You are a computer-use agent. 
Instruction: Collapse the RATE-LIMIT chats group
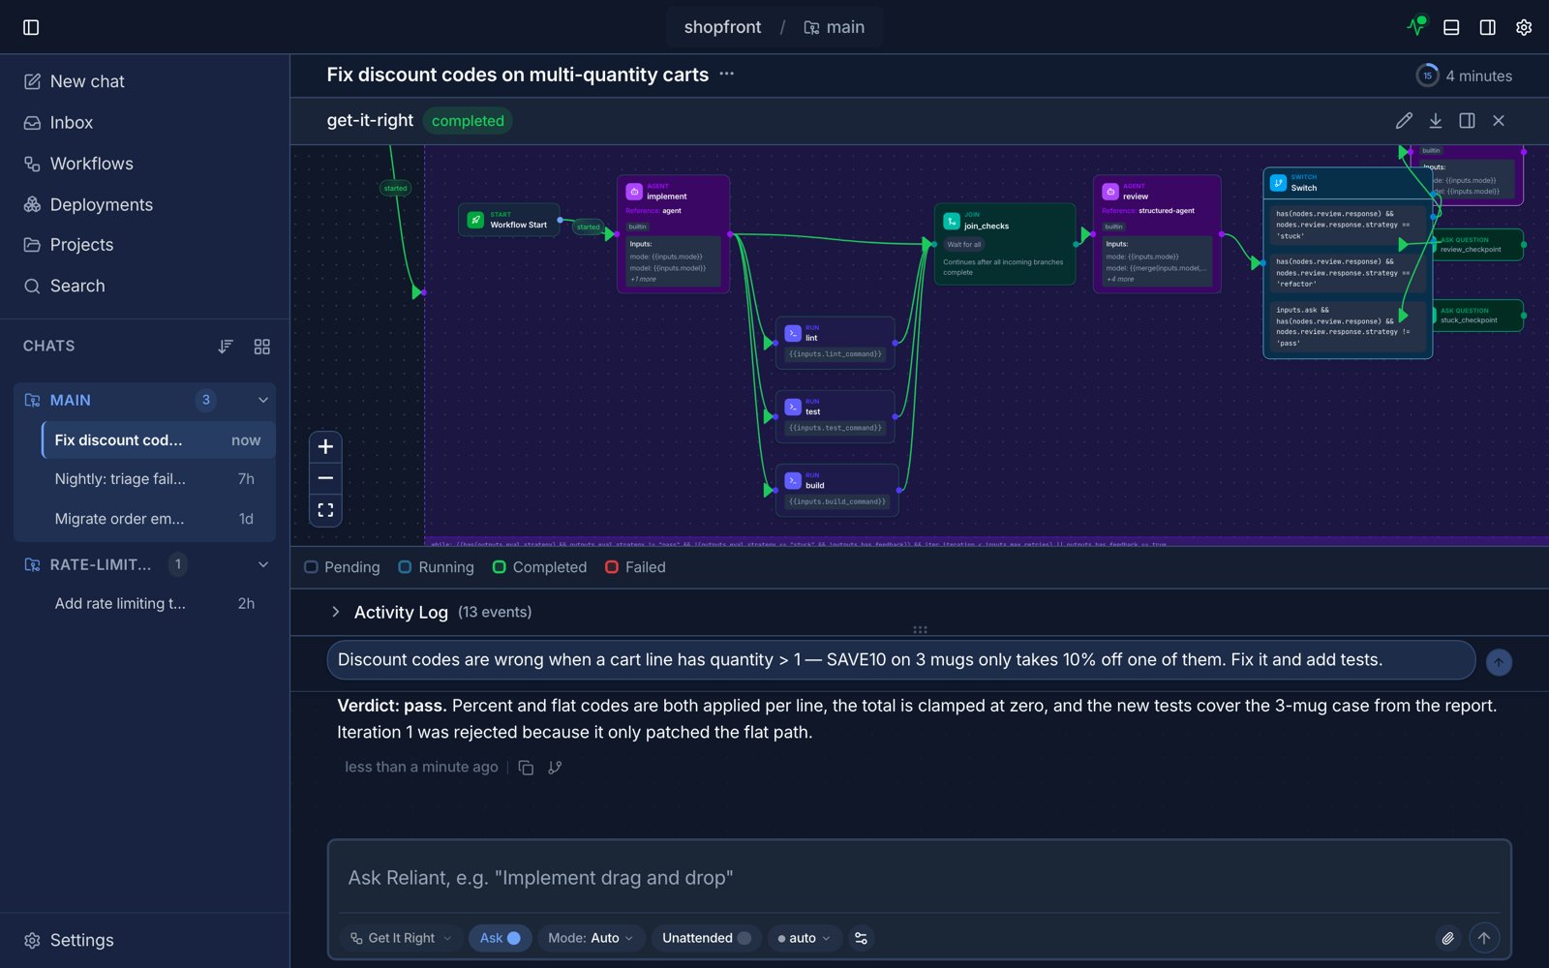[263, 564]
